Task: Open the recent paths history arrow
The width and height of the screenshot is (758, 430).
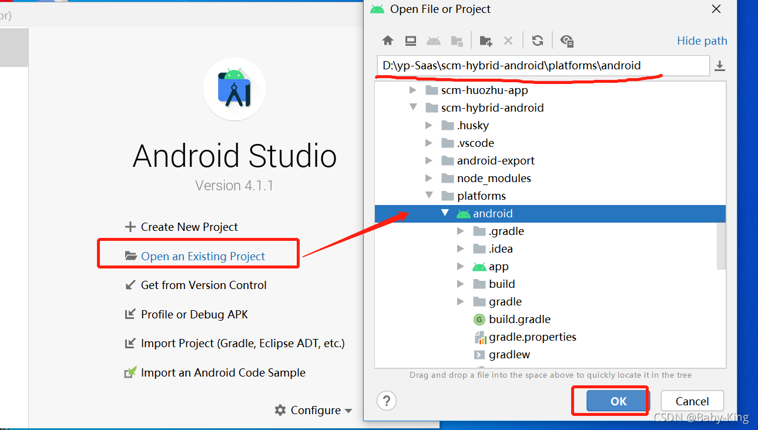Action: coord(720,66)
